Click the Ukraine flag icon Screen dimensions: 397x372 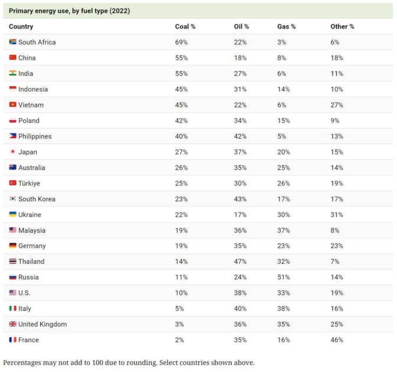pos(12,214)
